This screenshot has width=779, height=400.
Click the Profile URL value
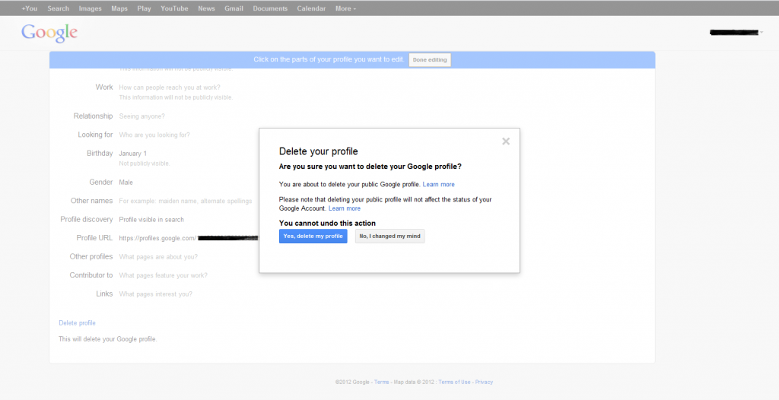click(189, 238)
